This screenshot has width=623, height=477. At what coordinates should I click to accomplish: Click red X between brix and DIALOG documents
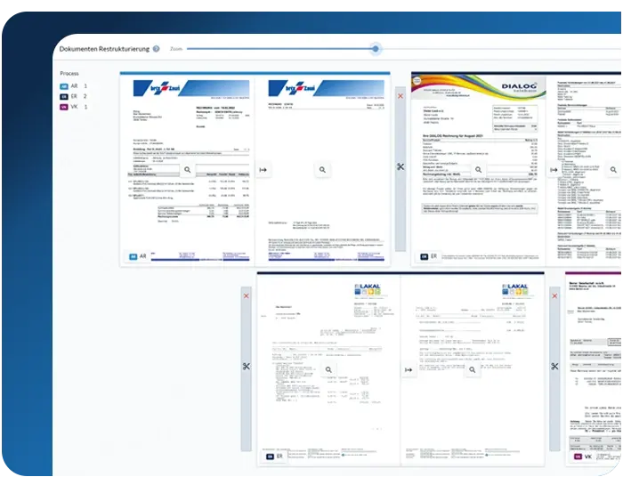click(x=400, y=96)
